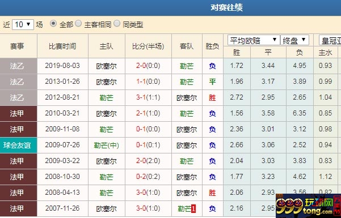Open the 2007-11-26 match score 3-0
Viewport: 341px width, 218px height.
pos(141,208)
